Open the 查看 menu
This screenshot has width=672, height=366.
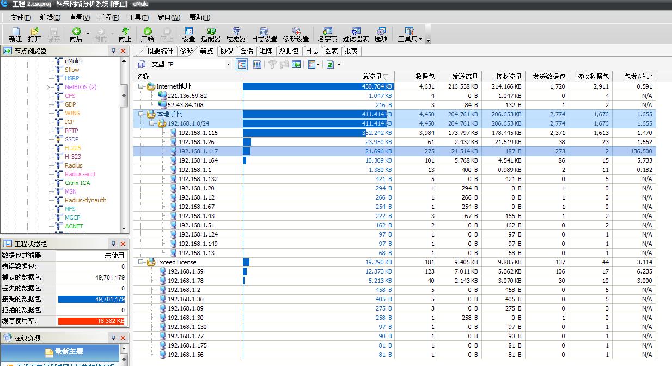coord(80,17)
